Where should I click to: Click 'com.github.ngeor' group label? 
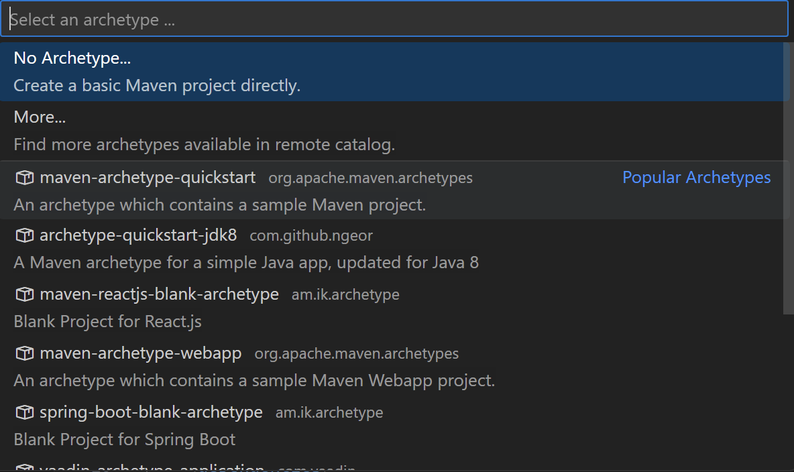coord(311,236)
